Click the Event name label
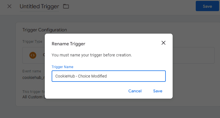Screen dimensions: 220x118 pos(32,71)
